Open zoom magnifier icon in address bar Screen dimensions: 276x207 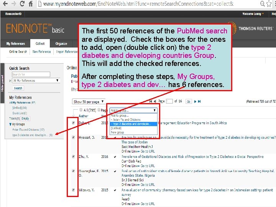pos(263,3)
